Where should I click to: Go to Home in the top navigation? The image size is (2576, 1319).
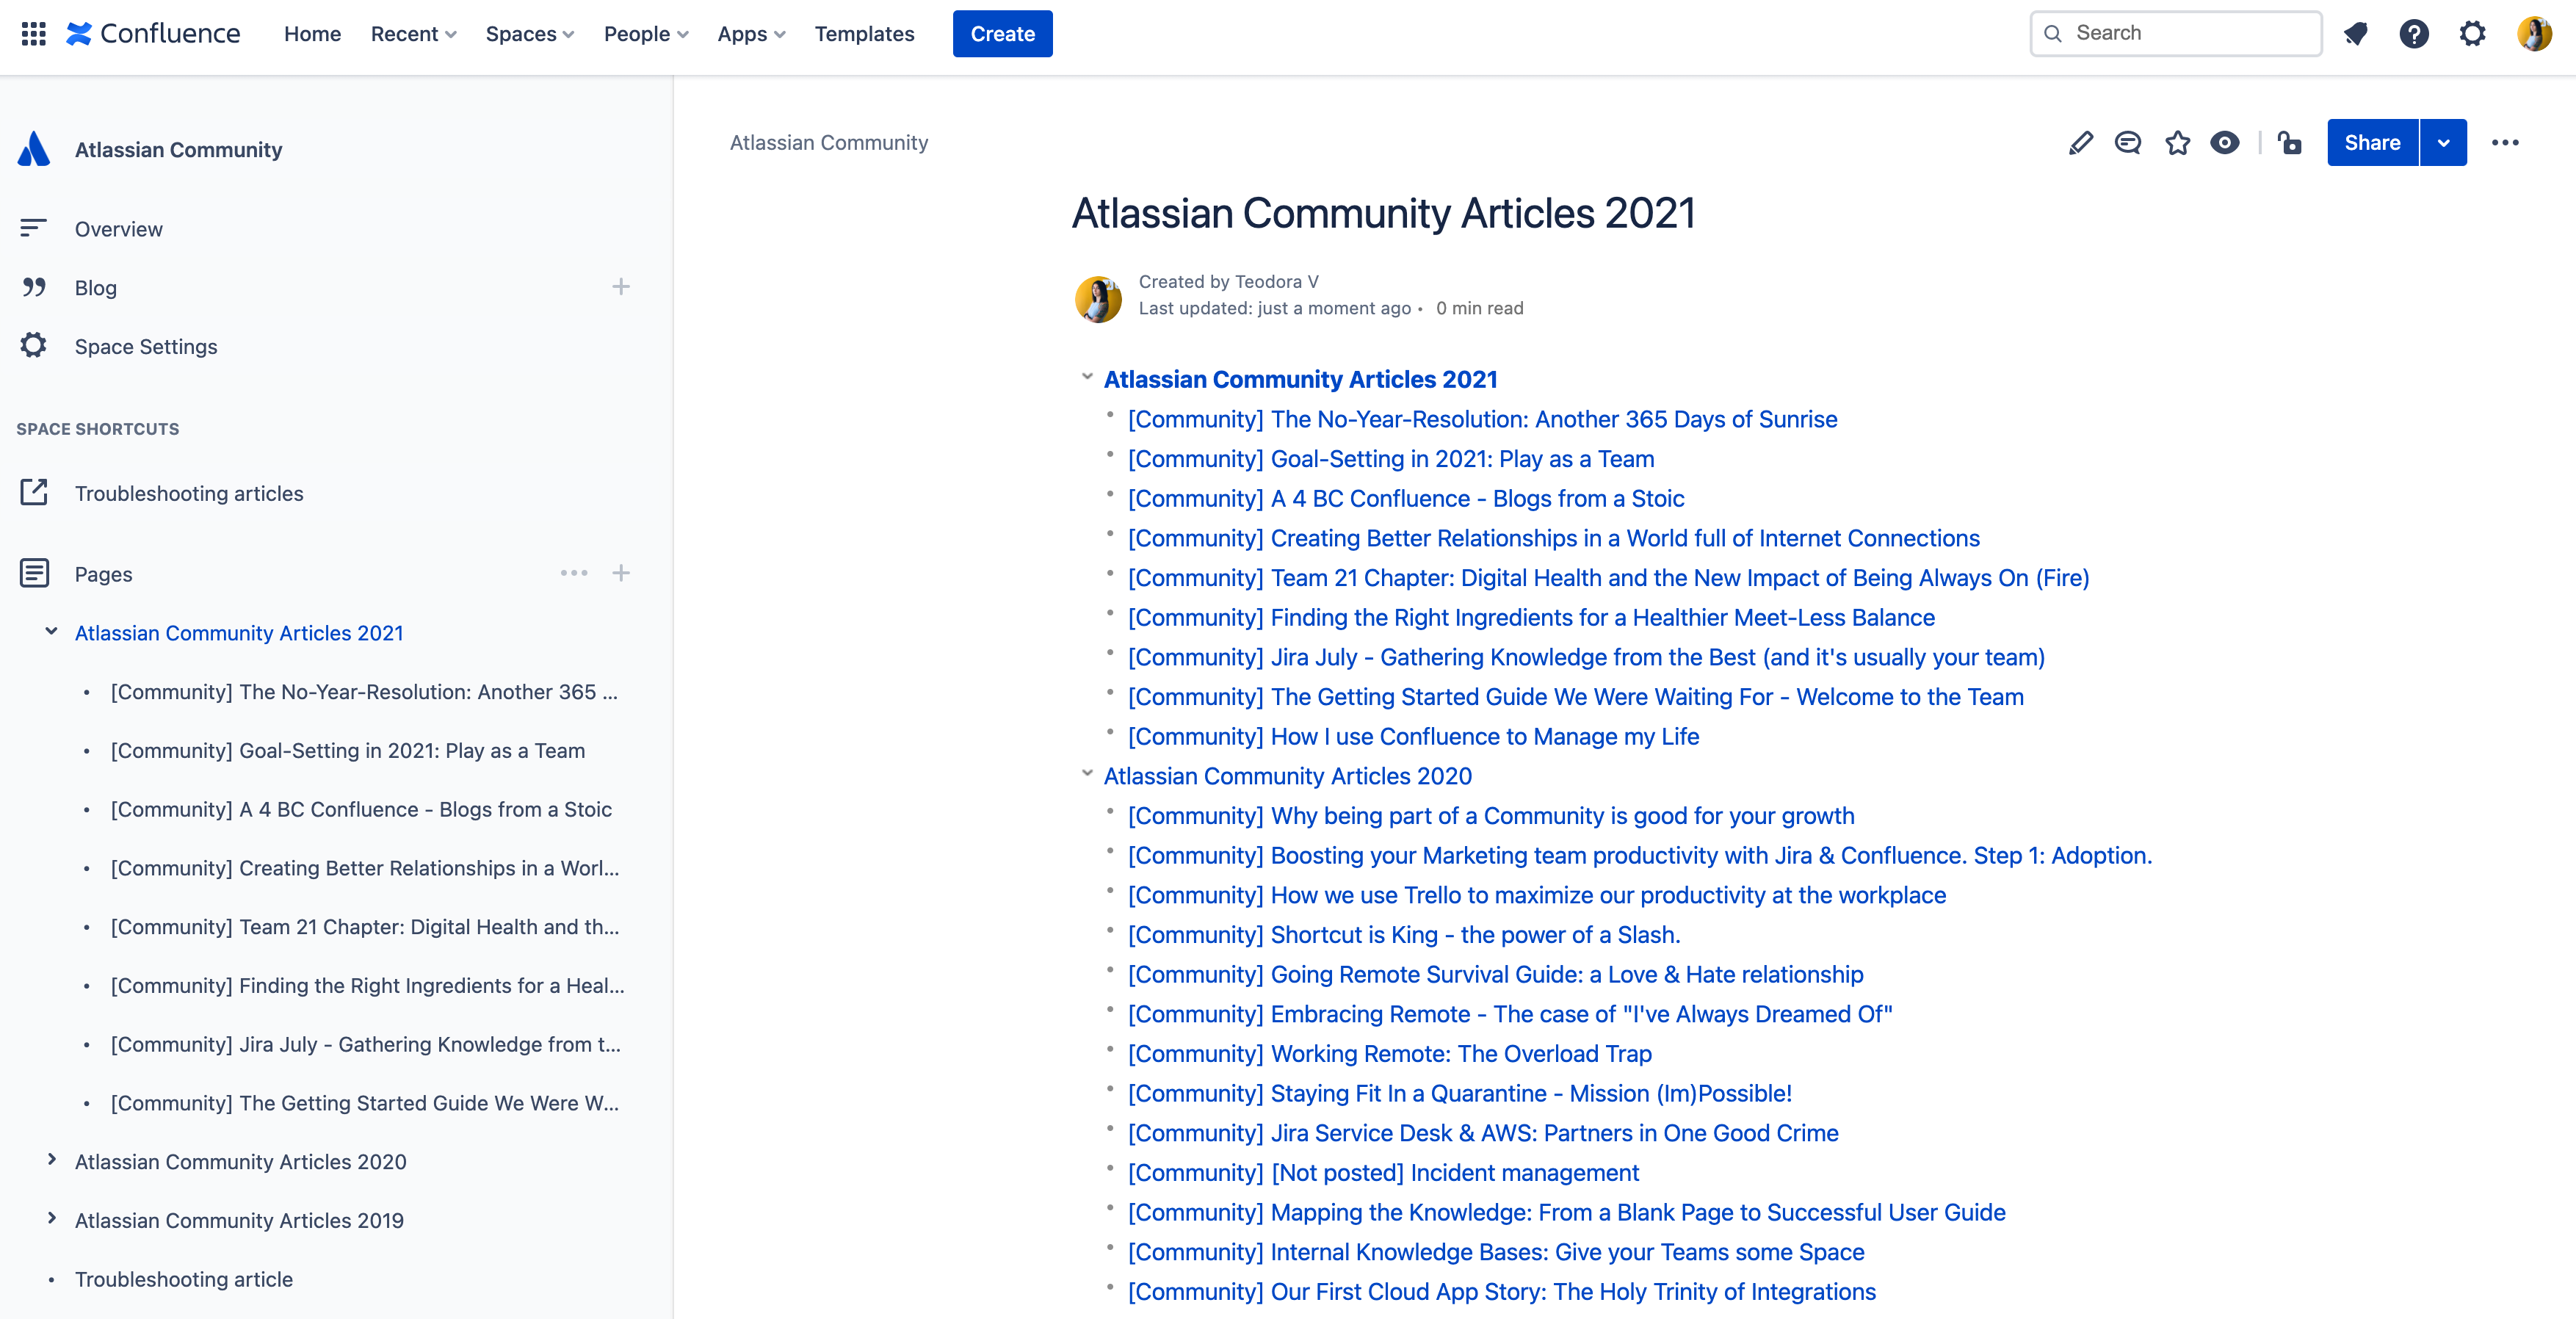[x=312, y=34]
